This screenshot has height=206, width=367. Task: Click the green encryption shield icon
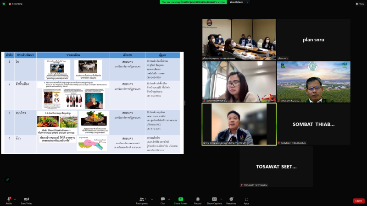coord(4,3)
